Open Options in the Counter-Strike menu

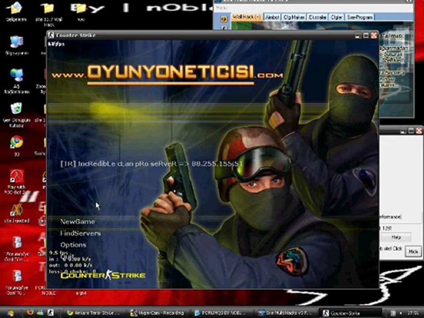point(73,245)
